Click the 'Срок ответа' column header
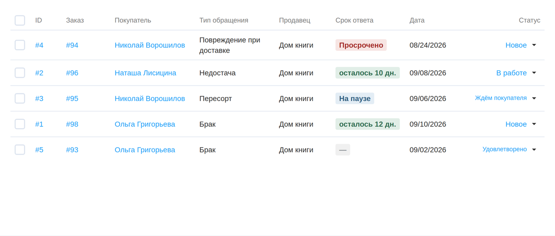Screen dimensions: 555x236 click(x=354, y=20)
